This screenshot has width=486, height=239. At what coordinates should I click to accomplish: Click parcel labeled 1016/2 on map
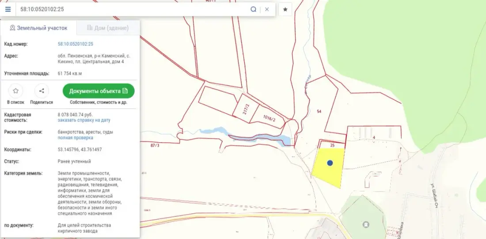(269, 118)
